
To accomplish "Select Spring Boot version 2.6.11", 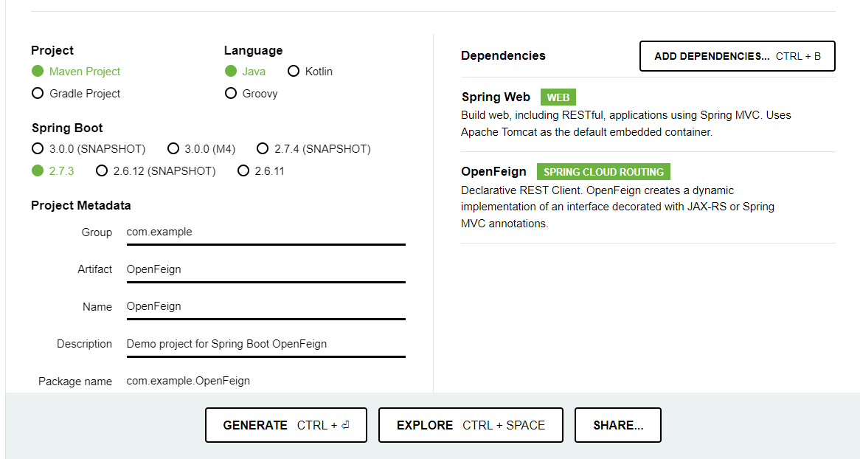I will pyautogui.click(x=243, y=170).
